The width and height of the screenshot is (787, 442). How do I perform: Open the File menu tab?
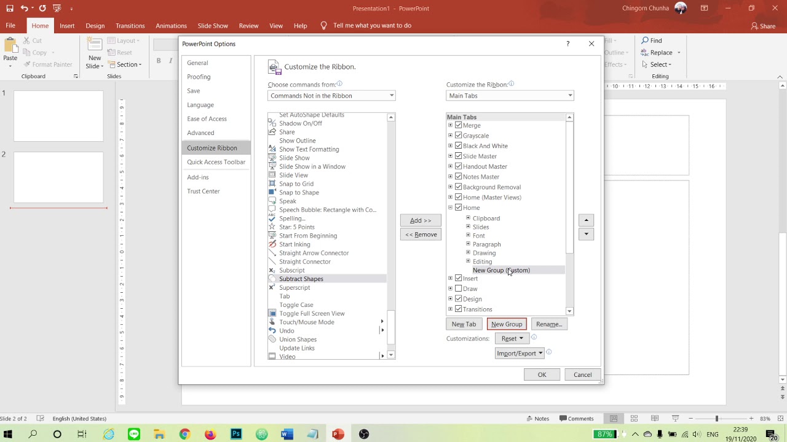[10, 26]
